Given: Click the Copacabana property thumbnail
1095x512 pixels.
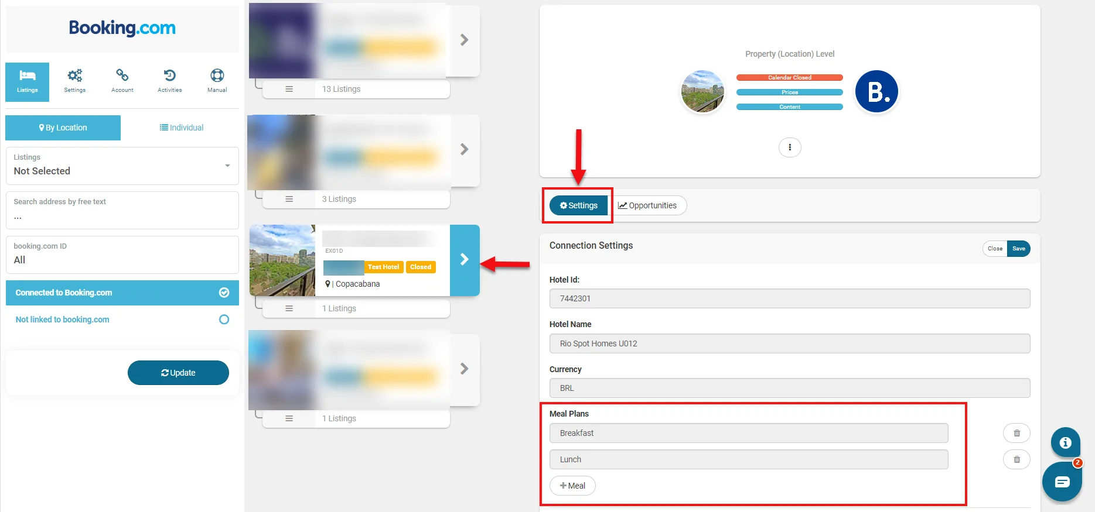Looking at the screenshot, I should [x=282, y=260].
